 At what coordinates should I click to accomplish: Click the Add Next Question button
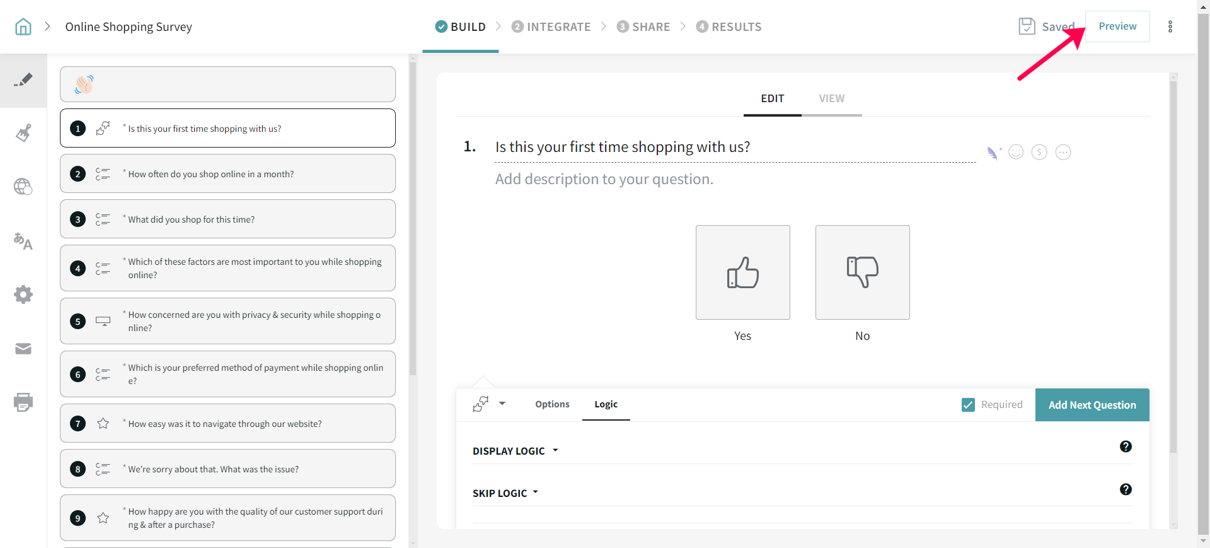click(x=1092, y=405)
